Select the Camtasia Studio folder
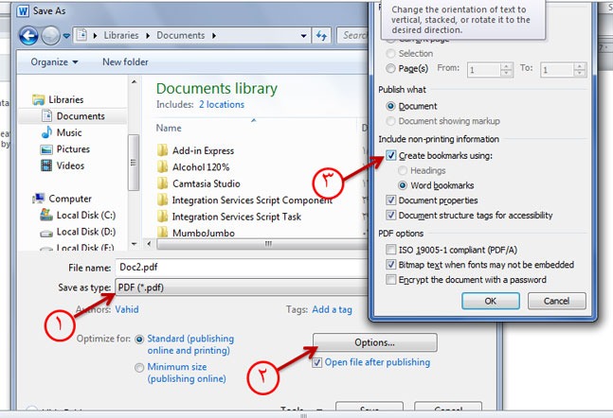This screenshot has height=418, width=613. 207,183
